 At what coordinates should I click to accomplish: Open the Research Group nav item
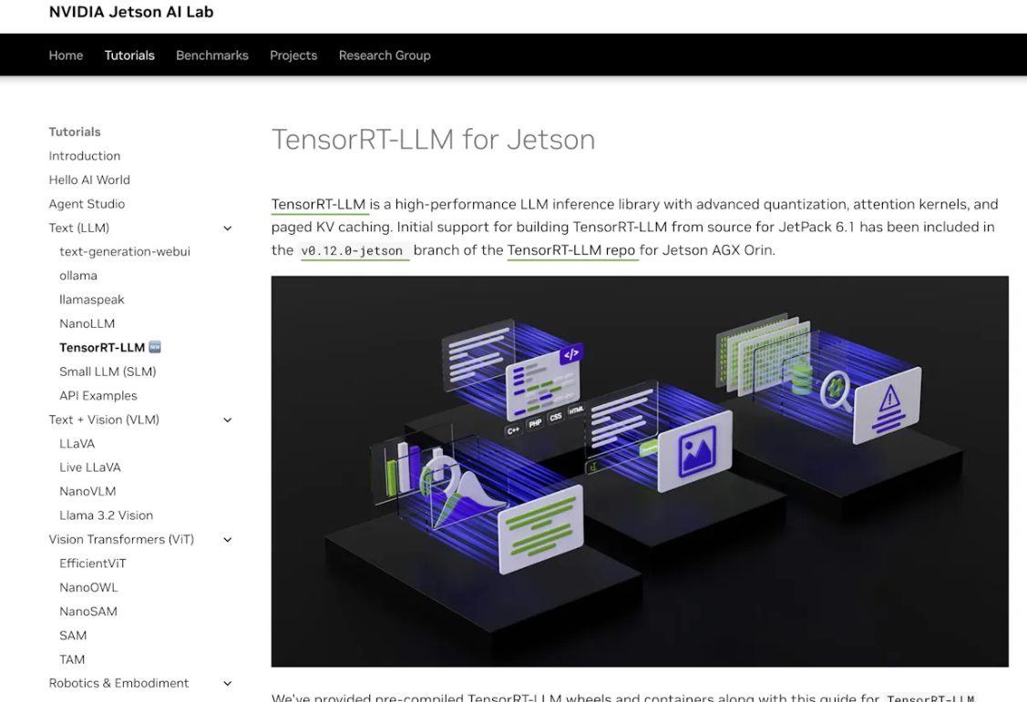click(x=384, y=55)
